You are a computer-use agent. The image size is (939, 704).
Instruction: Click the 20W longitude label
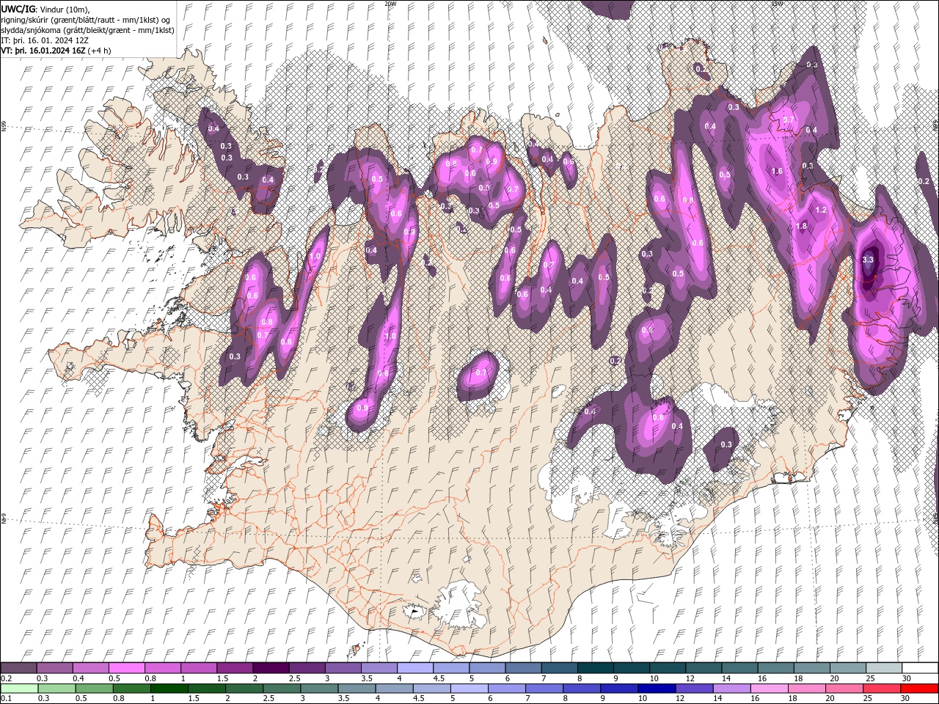pos(390,4)
